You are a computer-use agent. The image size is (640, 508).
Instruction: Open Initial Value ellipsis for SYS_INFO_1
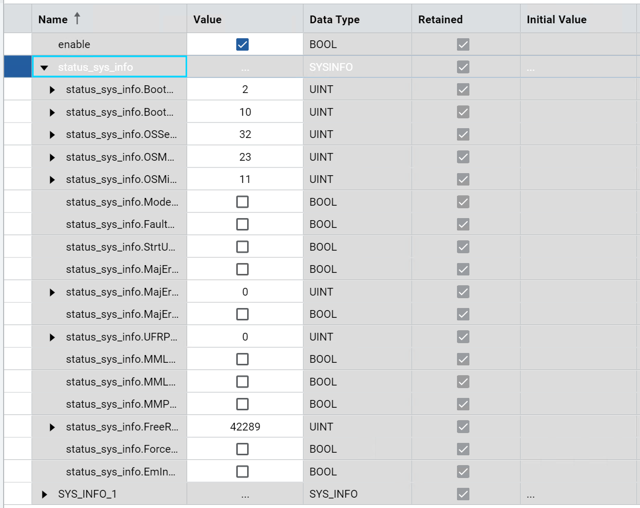tap(531, 495)
